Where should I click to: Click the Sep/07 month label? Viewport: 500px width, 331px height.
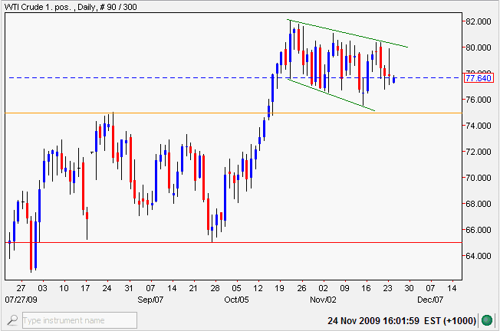[150, 300]
